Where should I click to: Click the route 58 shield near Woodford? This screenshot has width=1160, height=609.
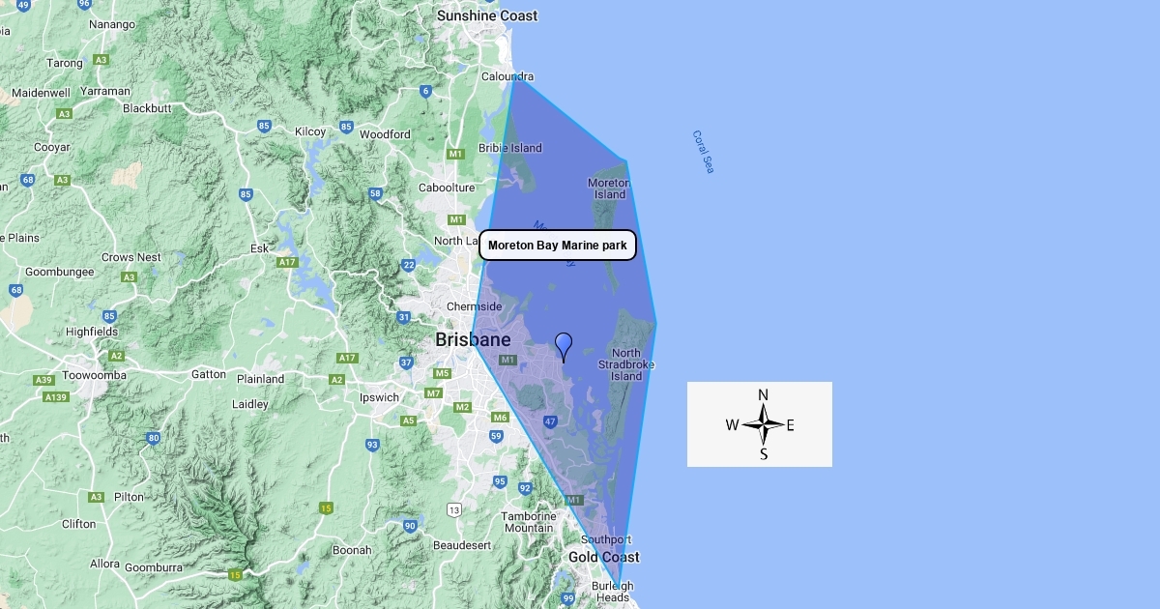(375, 193)
